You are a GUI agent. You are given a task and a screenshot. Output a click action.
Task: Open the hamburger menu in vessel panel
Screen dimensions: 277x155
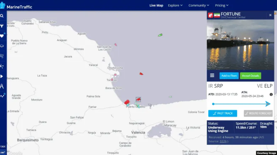coord(212,75)
